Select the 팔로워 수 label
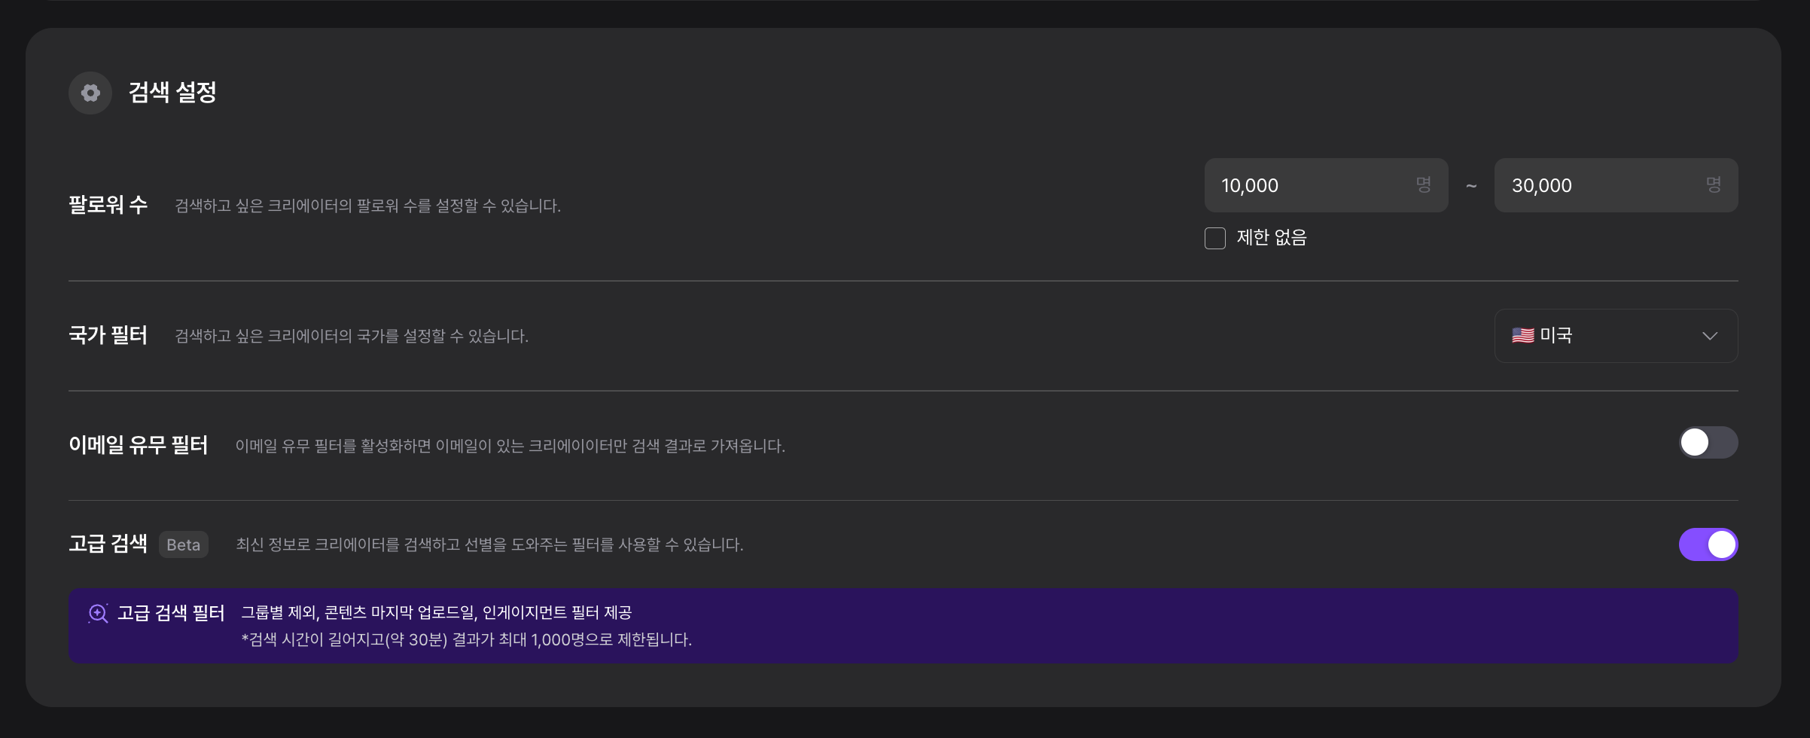The width and height of the screenshot is (1810, 738). click(108, 205)
